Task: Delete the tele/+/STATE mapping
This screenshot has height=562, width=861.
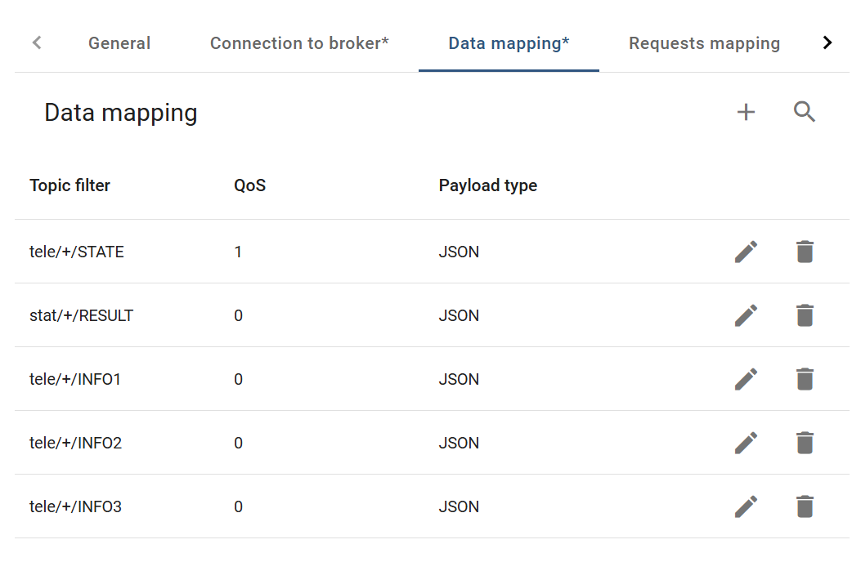Action: (x=805, y=252)
